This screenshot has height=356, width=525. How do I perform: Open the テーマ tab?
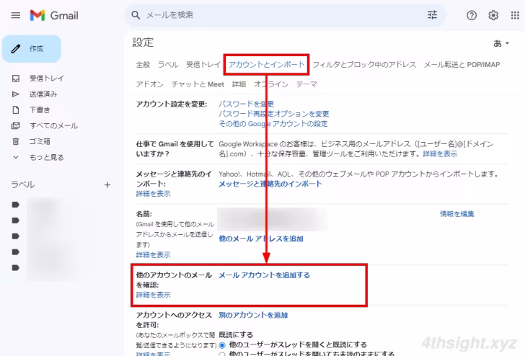click(x=306, y=84)
